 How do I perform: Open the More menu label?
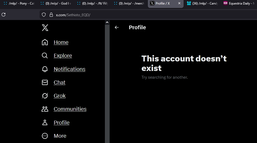(60, 136)
